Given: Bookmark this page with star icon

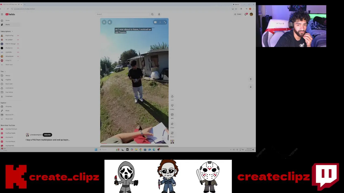Looking at the screenshot, I should (236, 9).
